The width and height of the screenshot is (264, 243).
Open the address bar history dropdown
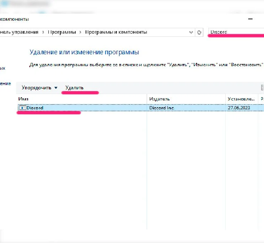click(x=191, y=32)
